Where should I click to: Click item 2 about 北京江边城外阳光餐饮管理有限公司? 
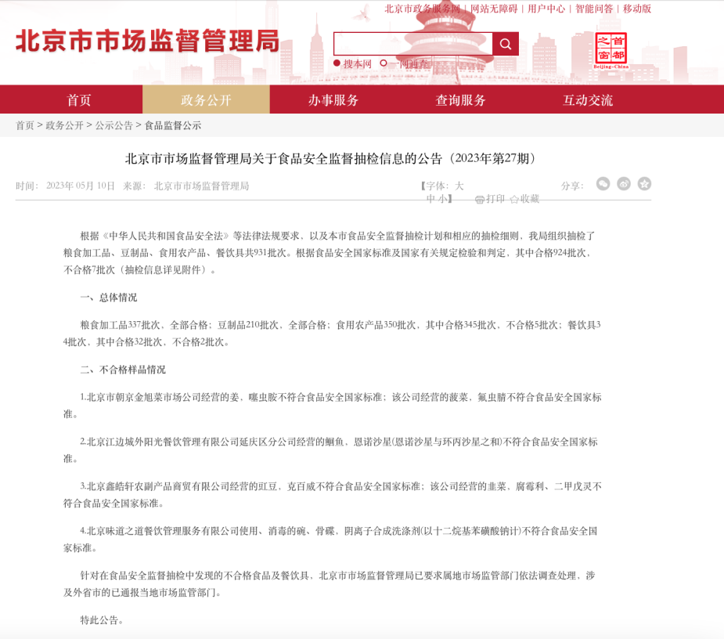(330, 450)
